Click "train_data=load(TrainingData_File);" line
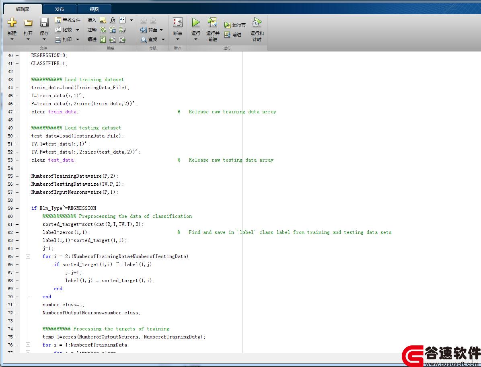The image size is (481, 367). point(80,88)
